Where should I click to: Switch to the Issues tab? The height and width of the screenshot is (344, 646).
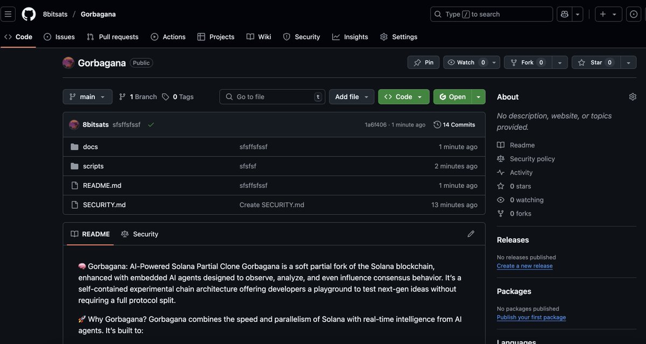59,37
